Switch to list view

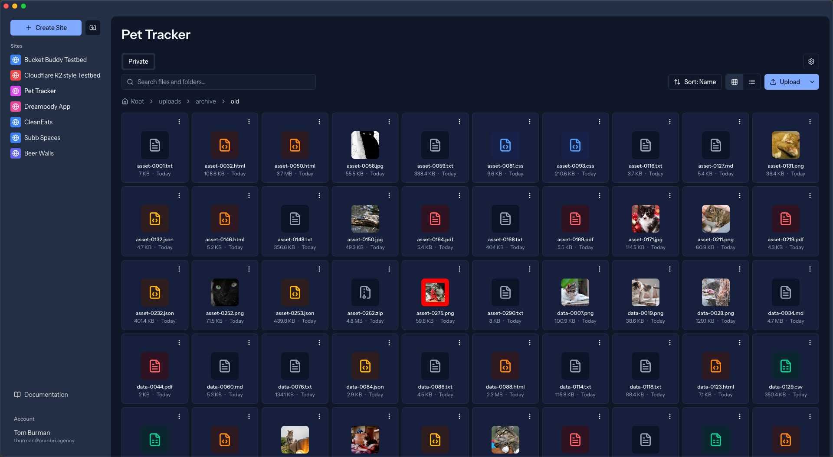coord(752,81)
